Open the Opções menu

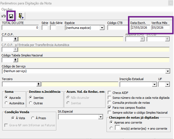(7, 9)
